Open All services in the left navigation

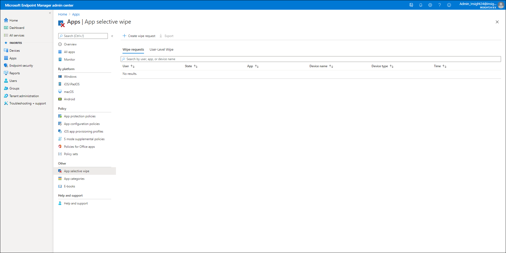[x=17, y=35]
